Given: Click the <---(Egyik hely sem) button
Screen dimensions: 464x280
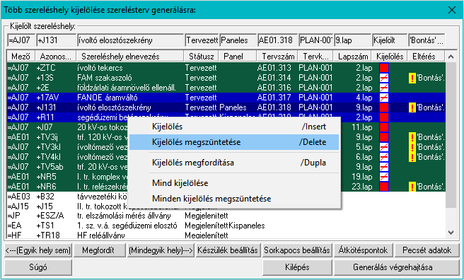Looking at the screenshot, I should (x=38, y=250).
